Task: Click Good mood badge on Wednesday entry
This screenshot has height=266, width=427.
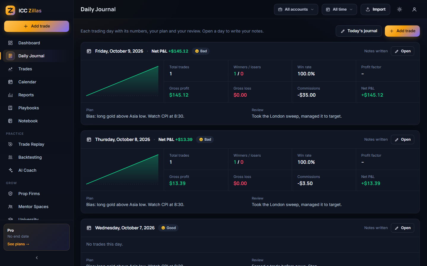Action: (168, 228)
